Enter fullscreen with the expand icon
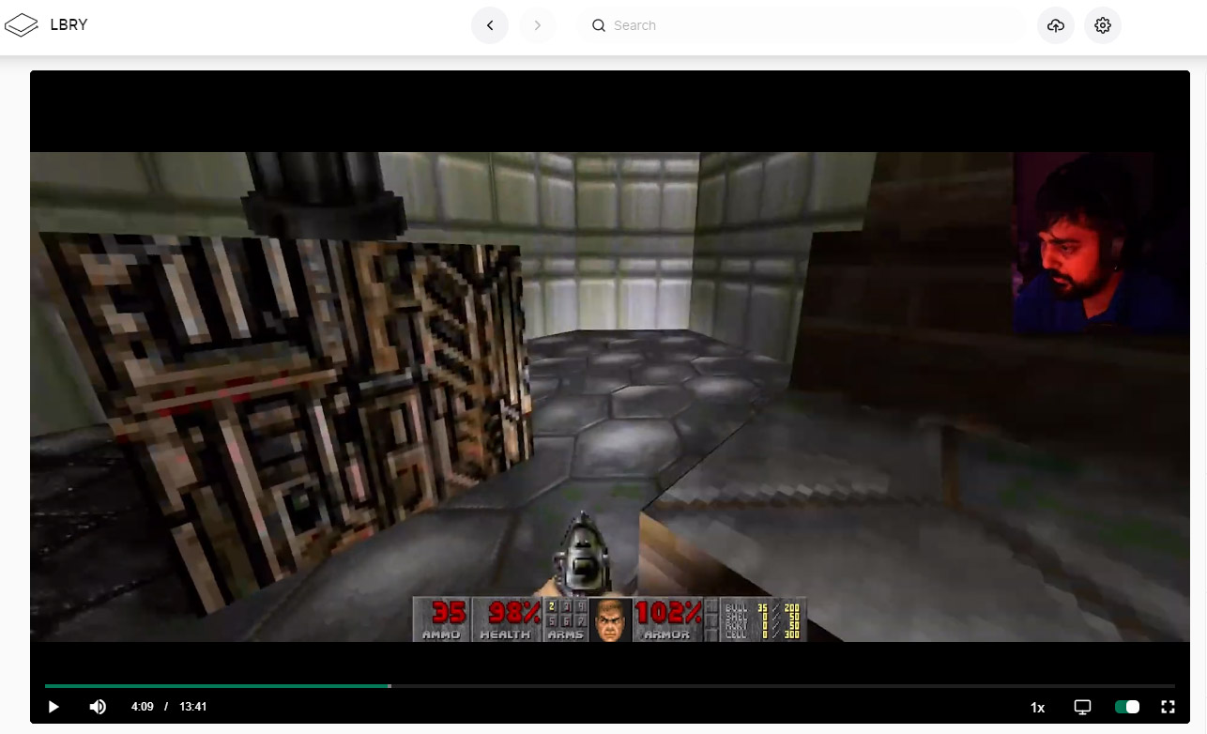This screenshot has width=1207, height=734. [1169, 707]
